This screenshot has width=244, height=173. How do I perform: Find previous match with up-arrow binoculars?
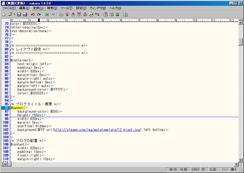tap(73, 14)
